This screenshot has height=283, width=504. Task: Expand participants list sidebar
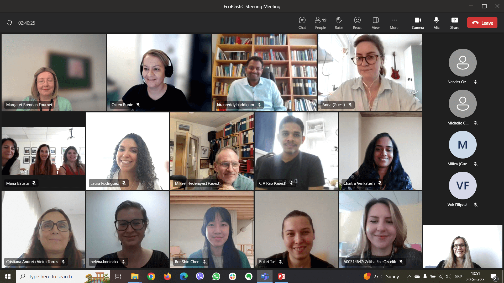(x=319, y=23)
